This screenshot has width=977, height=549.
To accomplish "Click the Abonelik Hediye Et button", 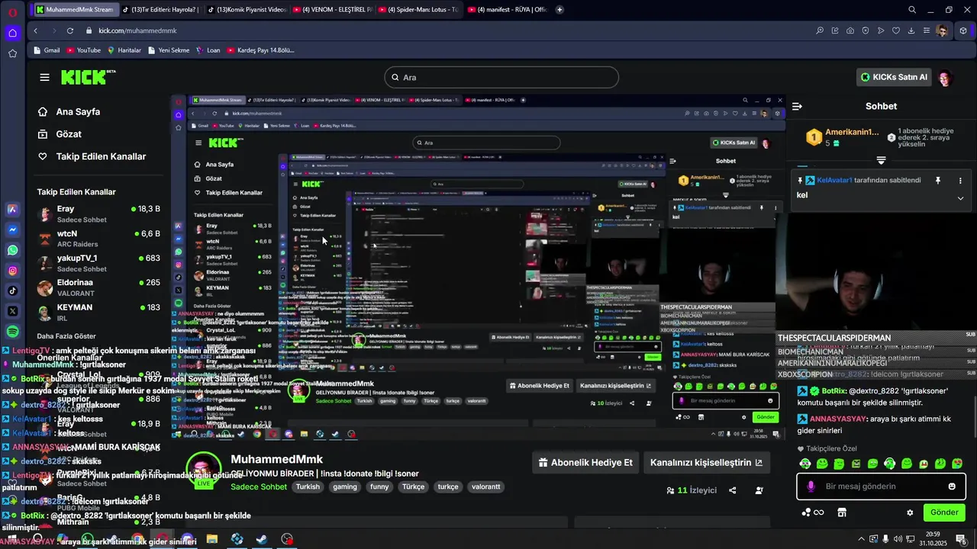I will point(585,462).
